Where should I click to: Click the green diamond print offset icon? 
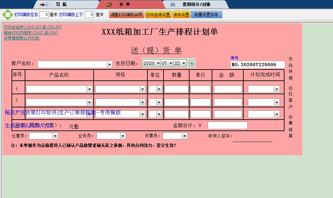7,15
